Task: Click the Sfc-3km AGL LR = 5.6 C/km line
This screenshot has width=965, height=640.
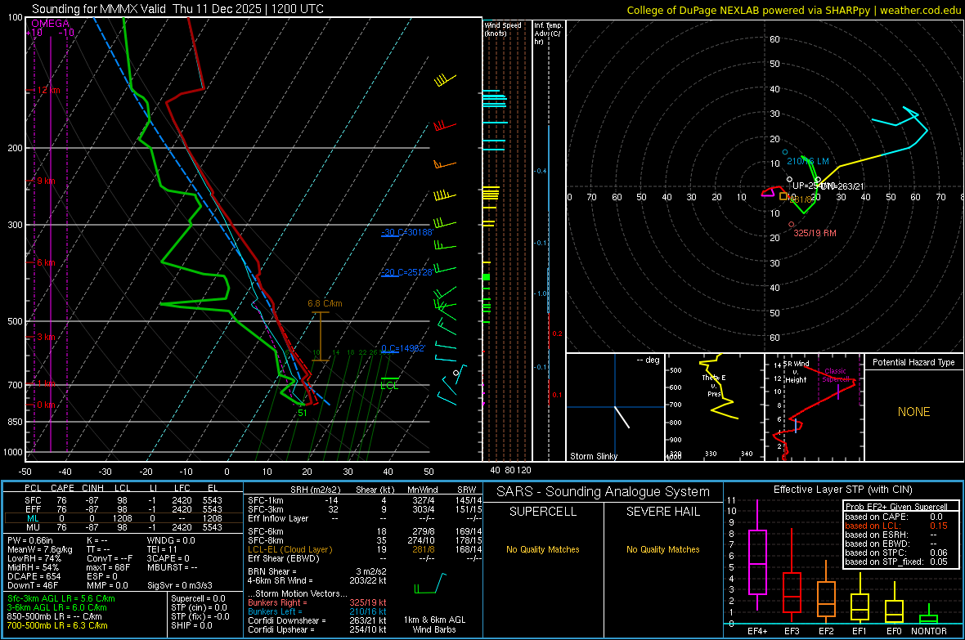Action: (61, 599)
